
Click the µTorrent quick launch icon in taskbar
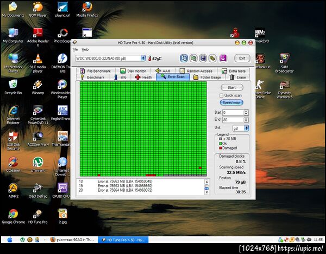(22, 240)
